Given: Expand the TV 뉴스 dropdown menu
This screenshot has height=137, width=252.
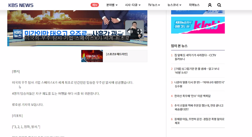Looking at the screenshot, I should 154,5.
